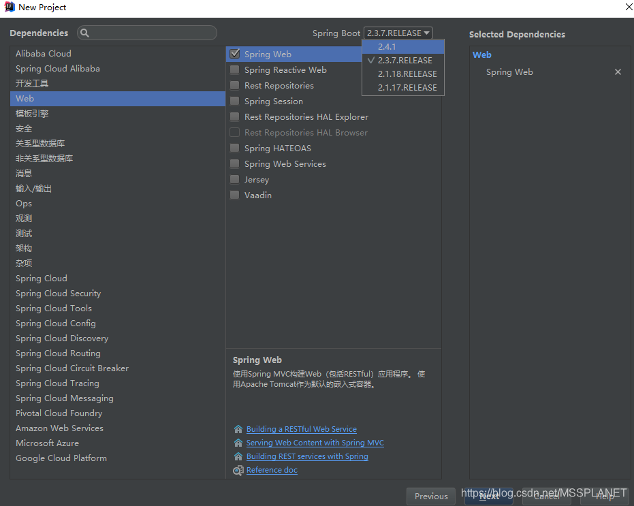
Task: Enable the Vaadin dependency checkbox
Action: [234, 195]
